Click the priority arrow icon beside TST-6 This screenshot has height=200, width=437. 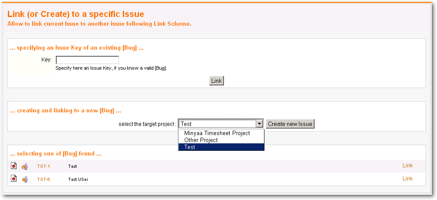coord(25,180)
